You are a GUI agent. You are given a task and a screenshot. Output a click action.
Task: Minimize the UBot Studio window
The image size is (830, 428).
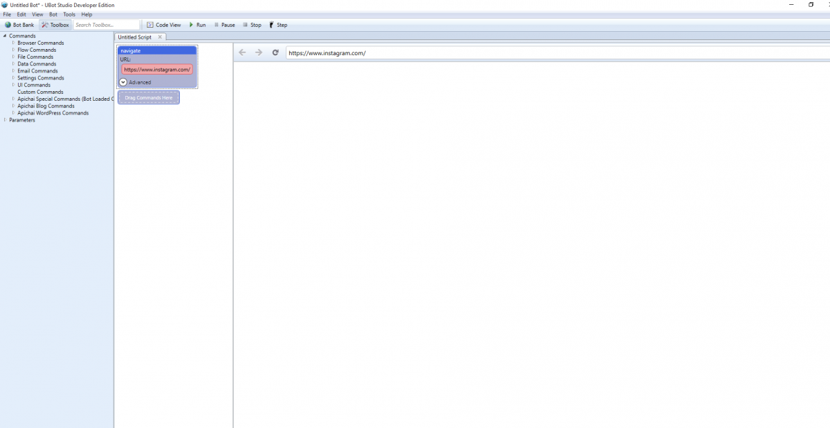(791, 5)
